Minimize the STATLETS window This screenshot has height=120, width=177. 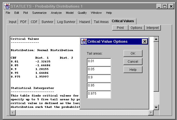[x=159, y=6]
